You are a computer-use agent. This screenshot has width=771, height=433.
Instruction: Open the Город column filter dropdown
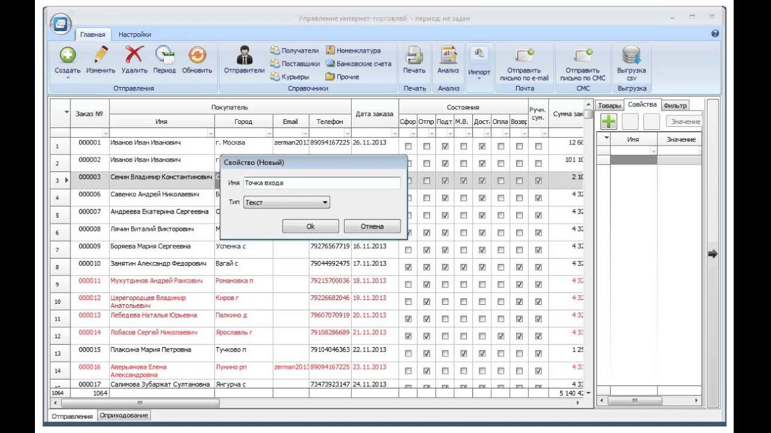(269, 132)
